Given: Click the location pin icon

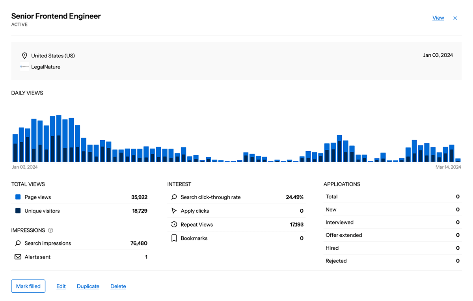Looking at the screenshot, I should tap(24, 56).
